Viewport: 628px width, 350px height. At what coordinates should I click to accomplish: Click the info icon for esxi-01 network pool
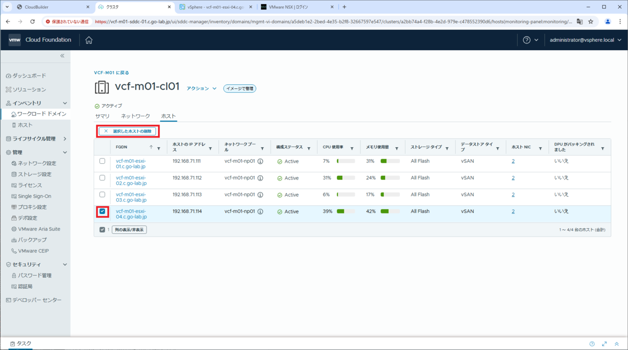[260, 161]
